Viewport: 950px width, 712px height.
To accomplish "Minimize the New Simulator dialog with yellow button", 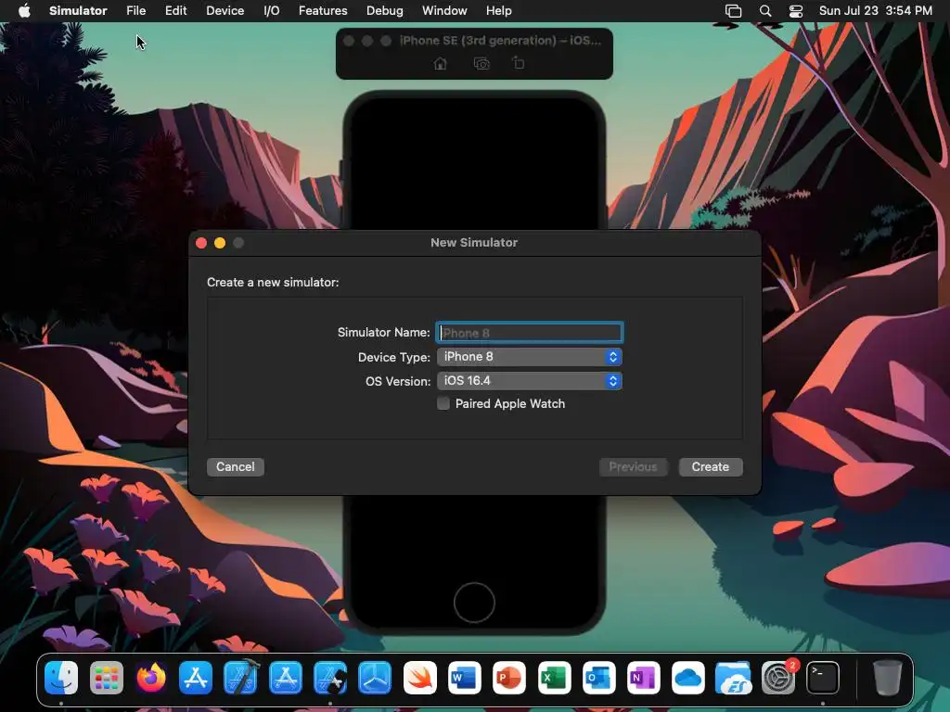I will pos(220,243).
